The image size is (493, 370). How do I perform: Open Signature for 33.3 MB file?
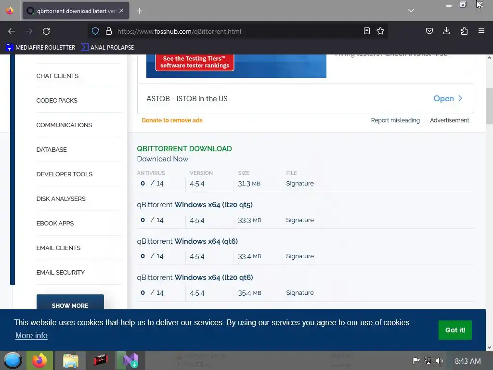[299, 220]
